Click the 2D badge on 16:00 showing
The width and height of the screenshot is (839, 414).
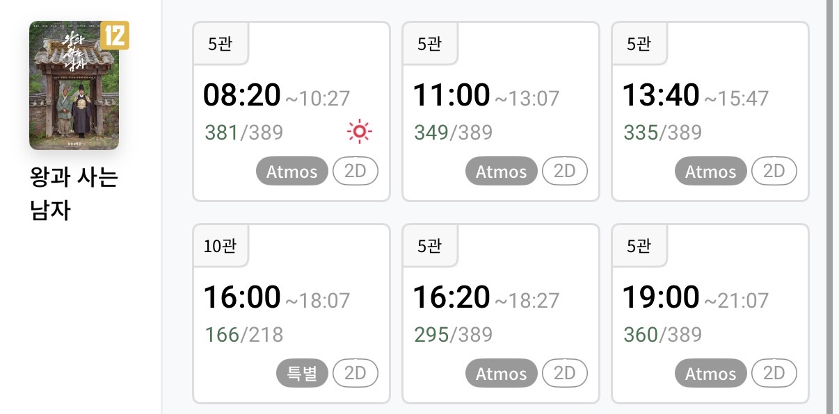coord(355,374)
